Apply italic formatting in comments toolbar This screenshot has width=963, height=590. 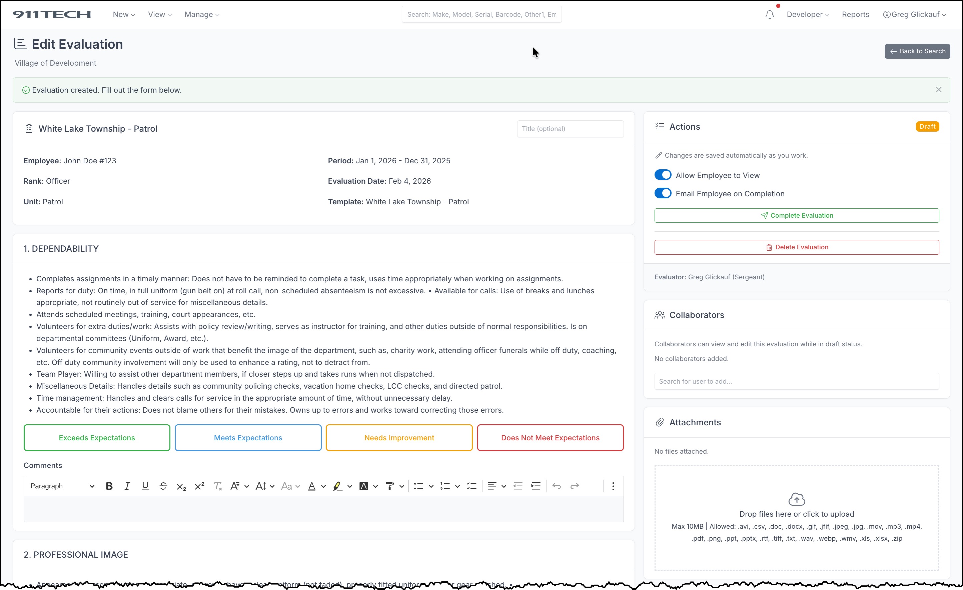coord(127,486)
